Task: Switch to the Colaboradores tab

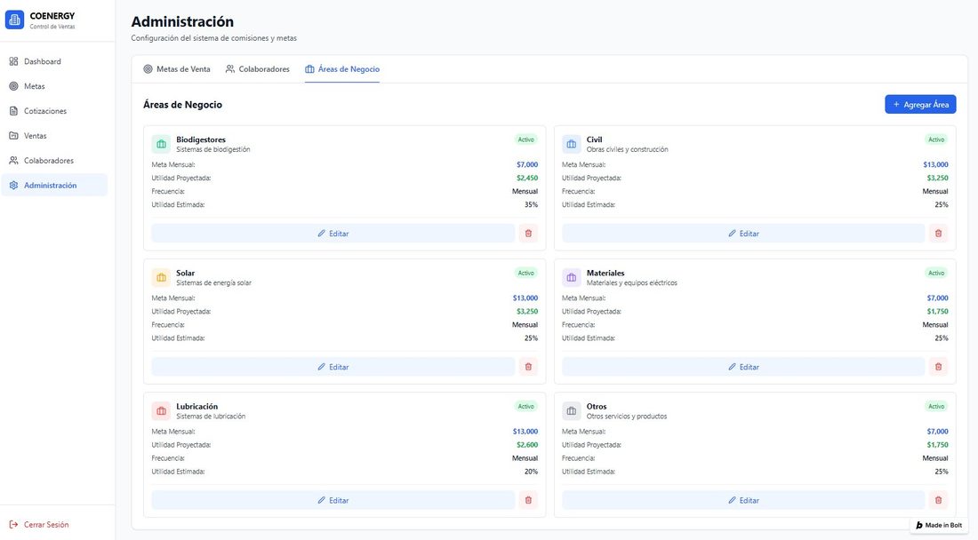Action: [x=258, y=69]
